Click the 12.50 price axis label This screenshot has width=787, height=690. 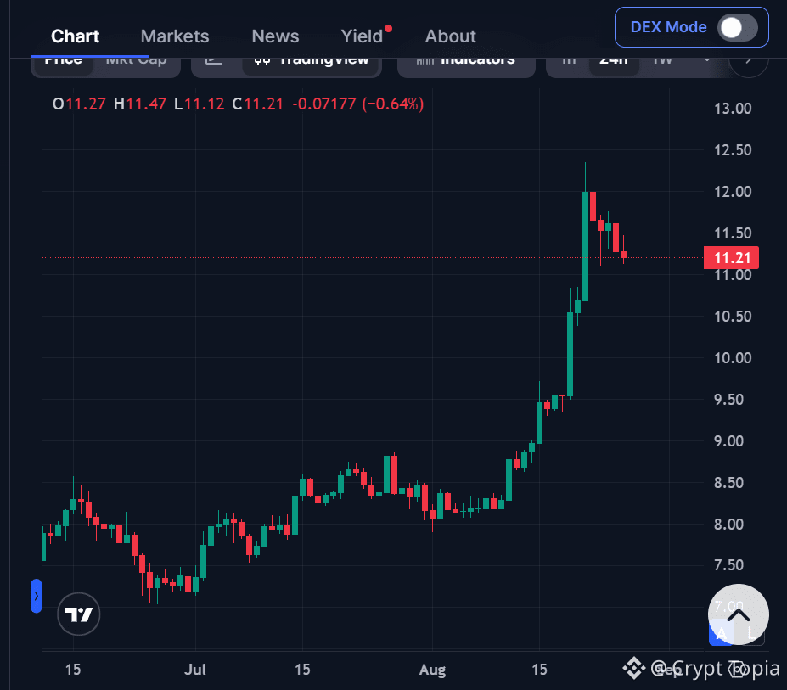point(733,150)
